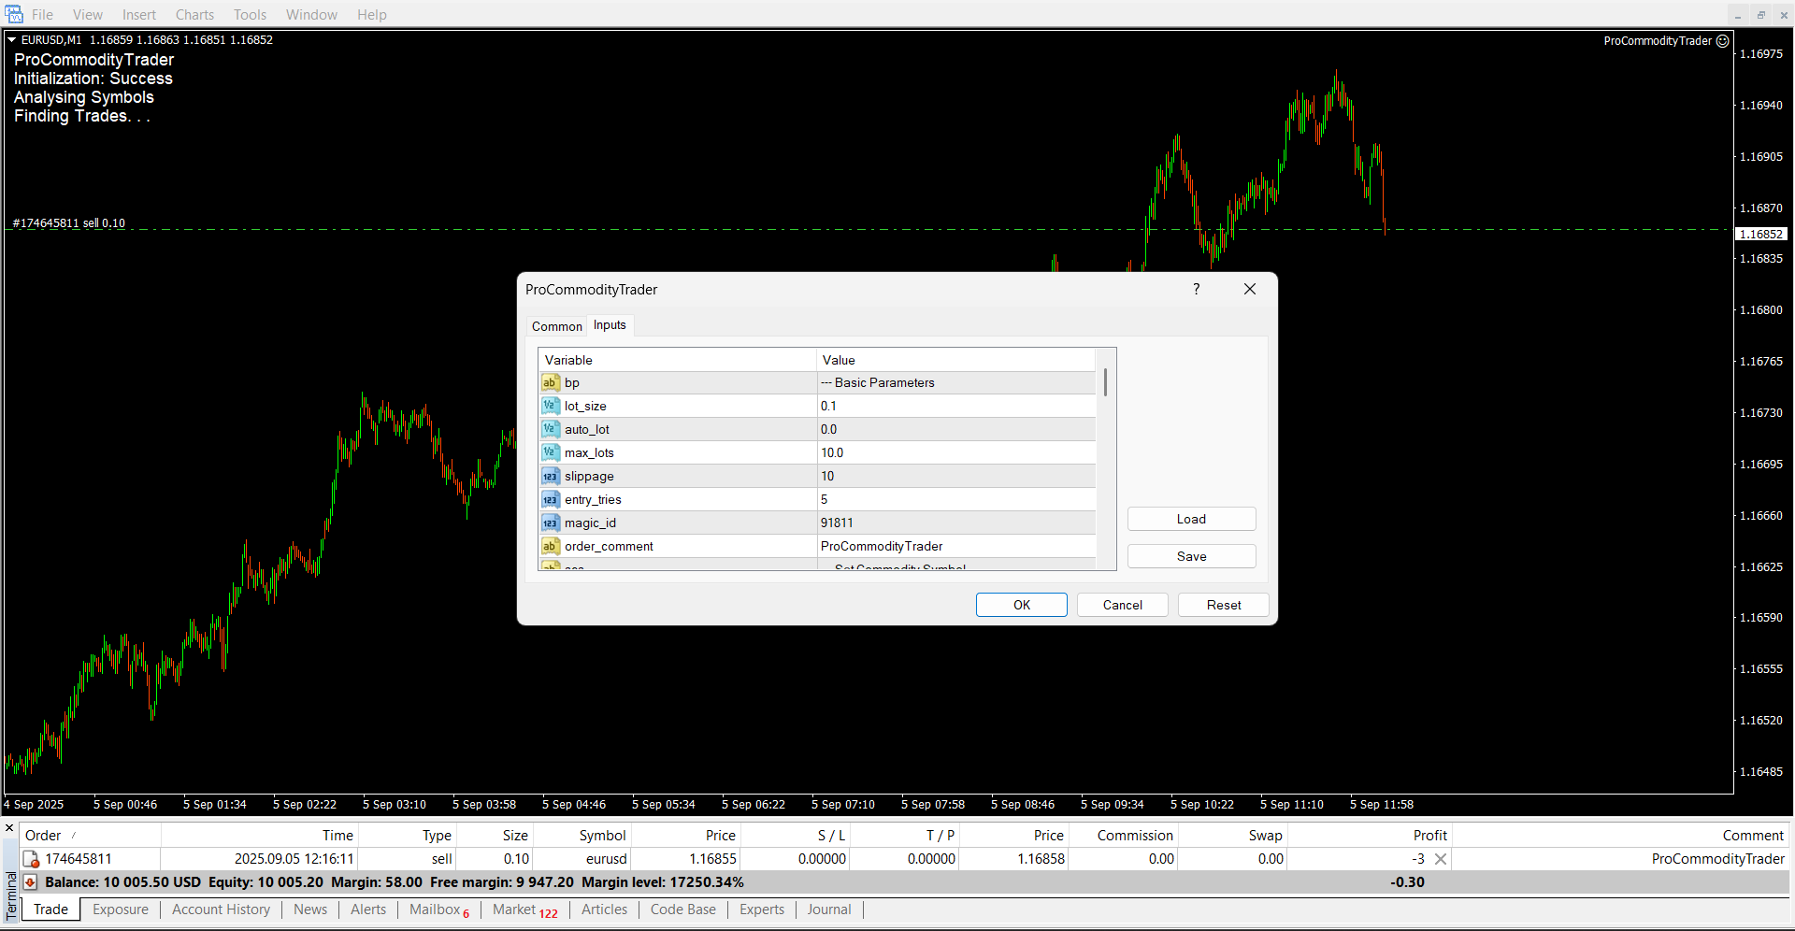Close the open position with the X by Profit
1795x931 pixels.
click(x=1441, y=859)
